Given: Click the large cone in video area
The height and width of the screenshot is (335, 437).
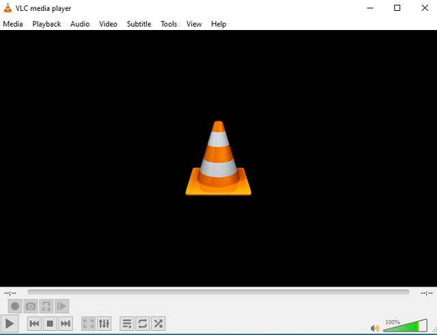Looking at the screenshot, I should click(x=218, y=158).
